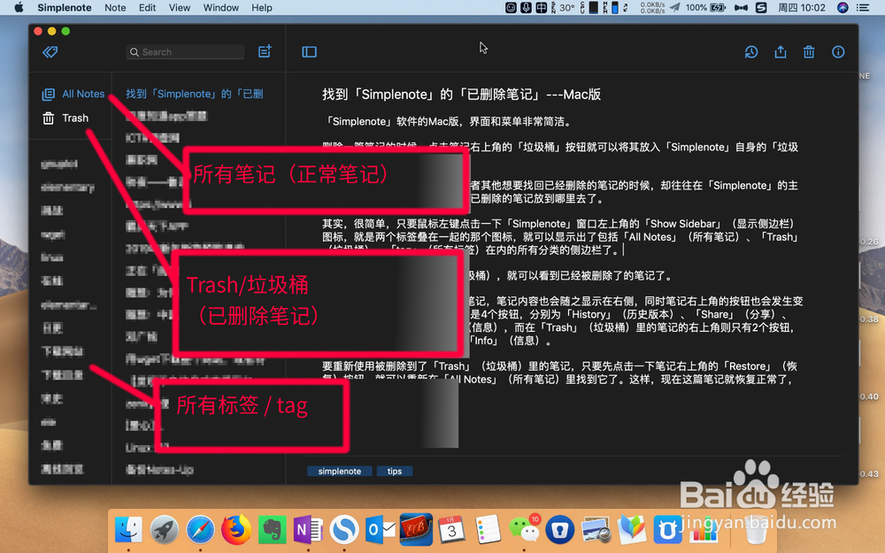Click in the Search notes field
This screenshot has height=553, width=885.
(x=185, y=52)
